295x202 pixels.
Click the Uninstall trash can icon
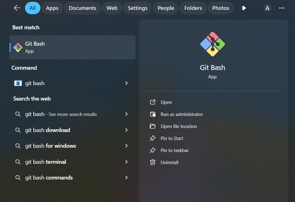point(152,162)
